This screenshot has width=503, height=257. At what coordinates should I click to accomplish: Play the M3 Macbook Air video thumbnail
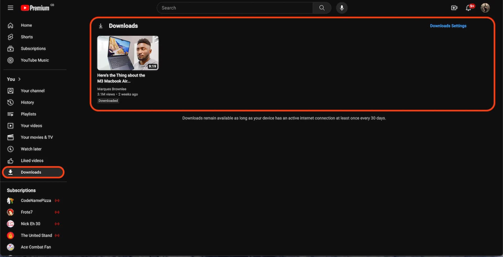click(128, 53)
